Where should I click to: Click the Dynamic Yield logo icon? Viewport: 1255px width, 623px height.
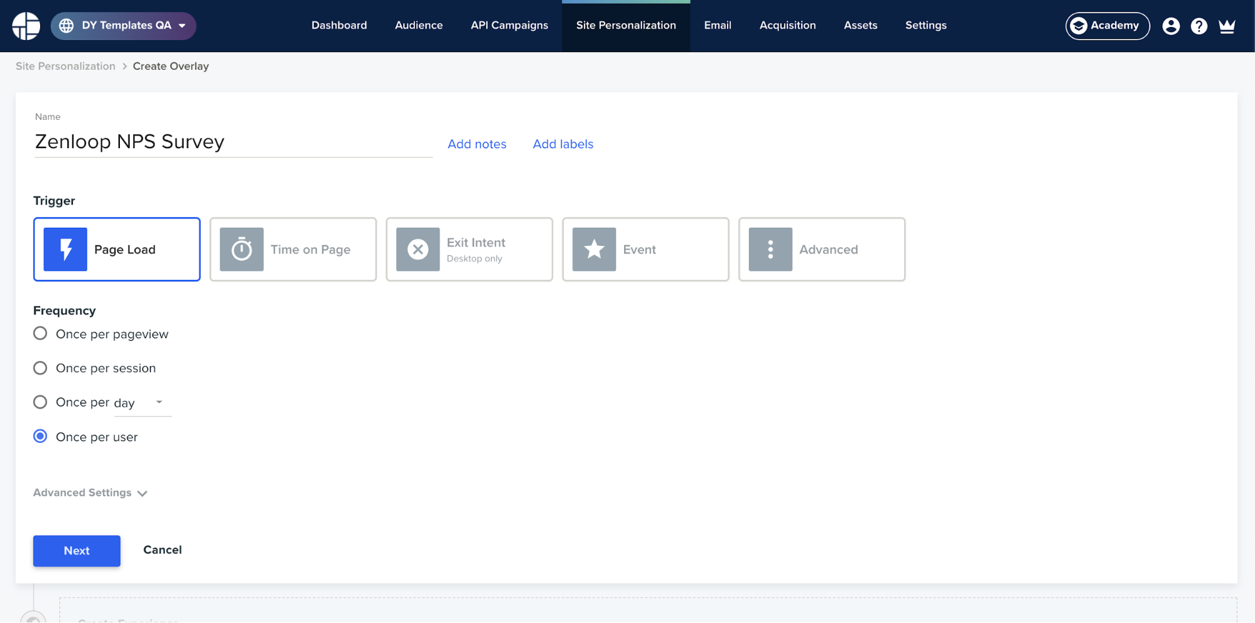(26, 26)
